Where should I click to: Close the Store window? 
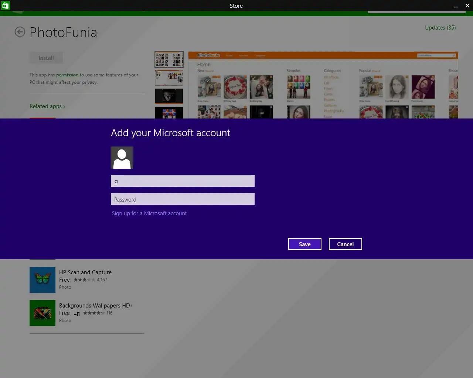tap(467, 6)
